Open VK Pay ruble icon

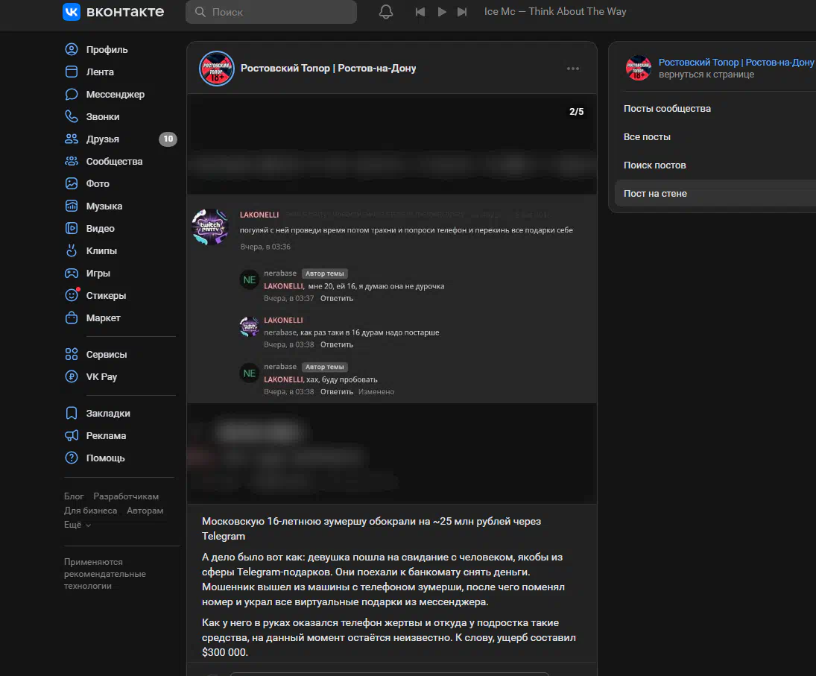click(72, 377)
